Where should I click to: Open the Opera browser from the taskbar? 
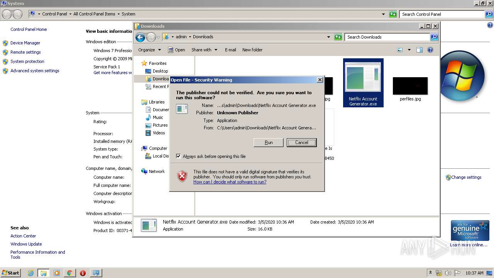click(x=83, y=273)
